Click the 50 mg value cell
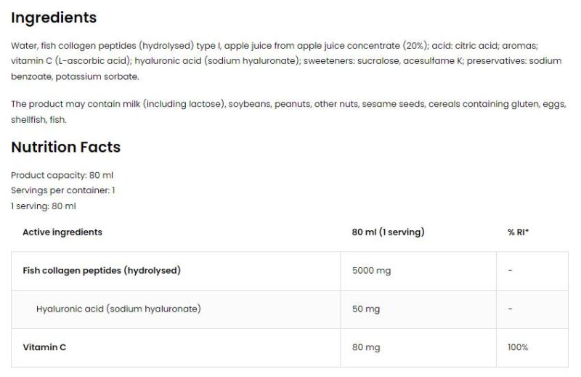581x377 pixels. tap(366, 309)
